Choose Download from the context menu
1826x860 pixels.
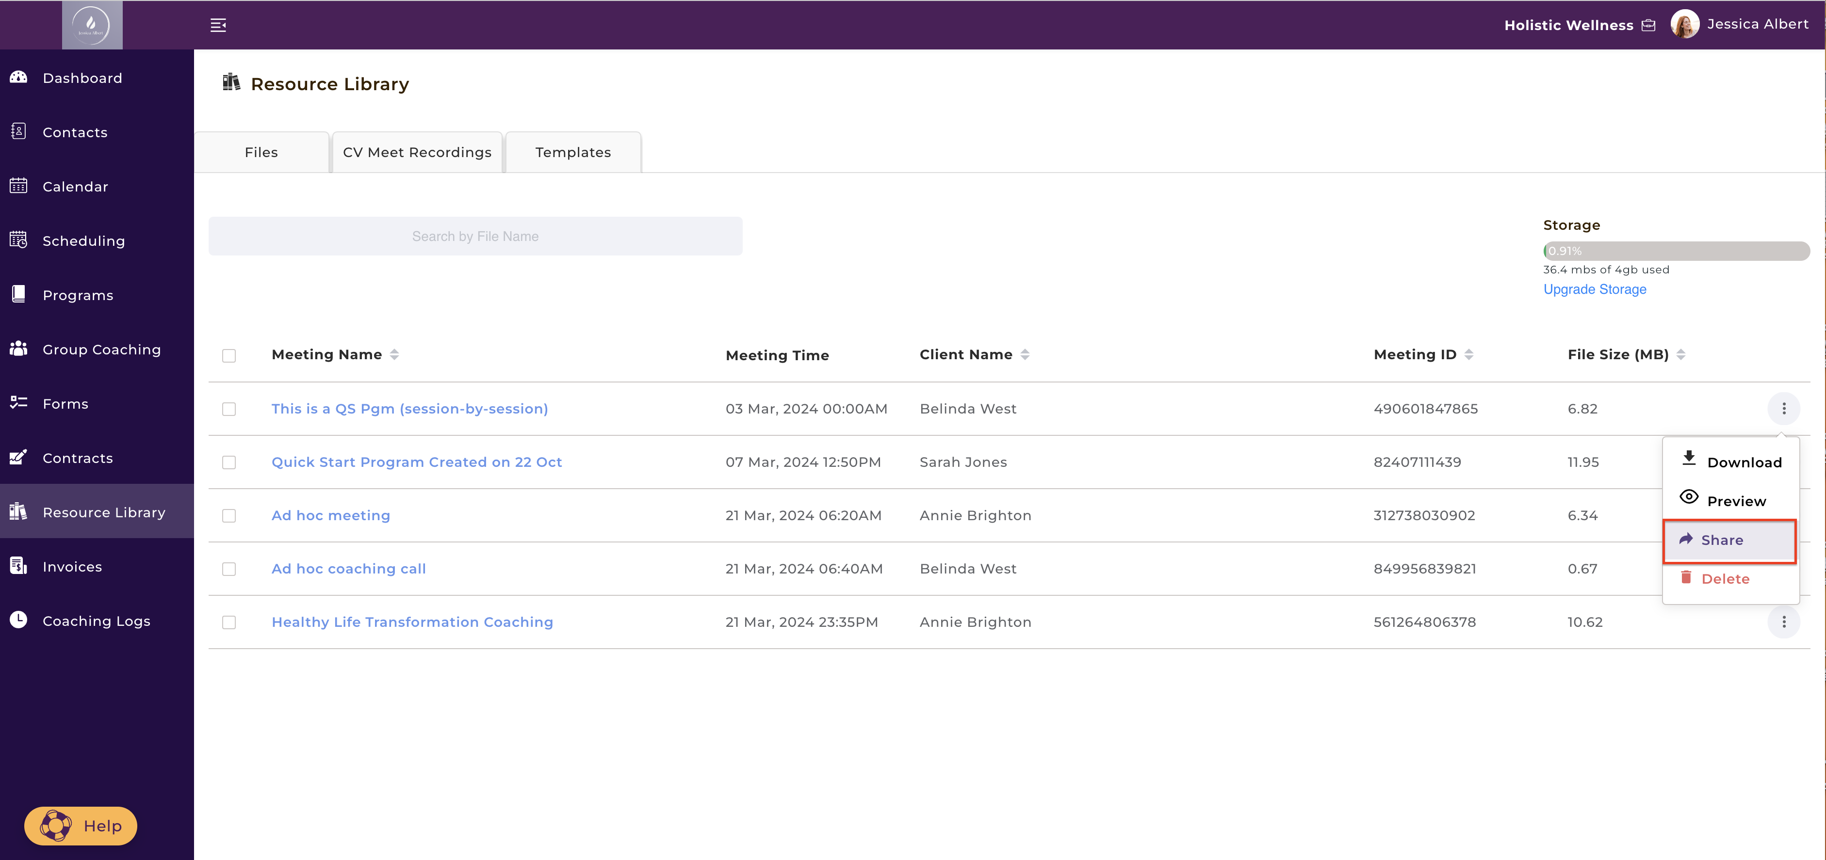click(x=1730, y=462)
